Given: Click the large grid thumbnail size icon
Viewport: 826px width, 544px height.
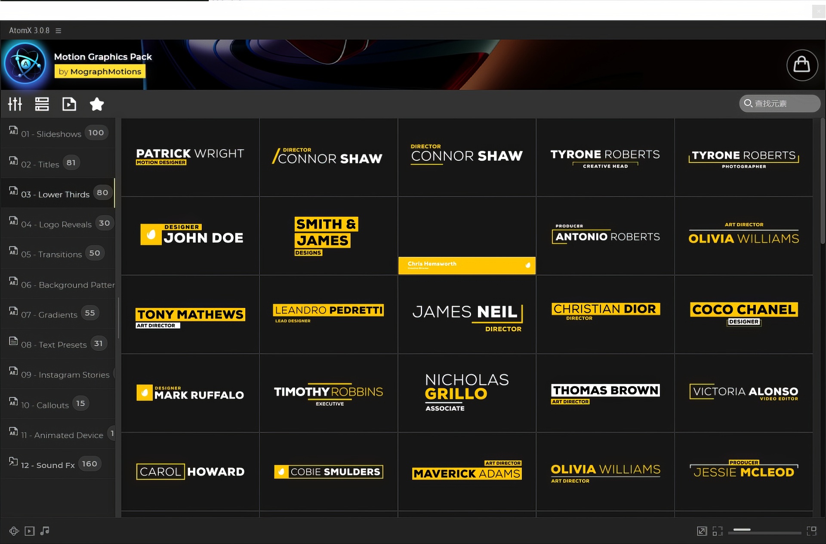Looking at the screenshot, I should 812,531.
